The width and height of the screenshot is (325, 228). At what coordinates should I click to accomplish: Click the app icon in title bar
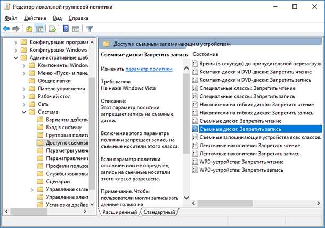tap(7, 7)
